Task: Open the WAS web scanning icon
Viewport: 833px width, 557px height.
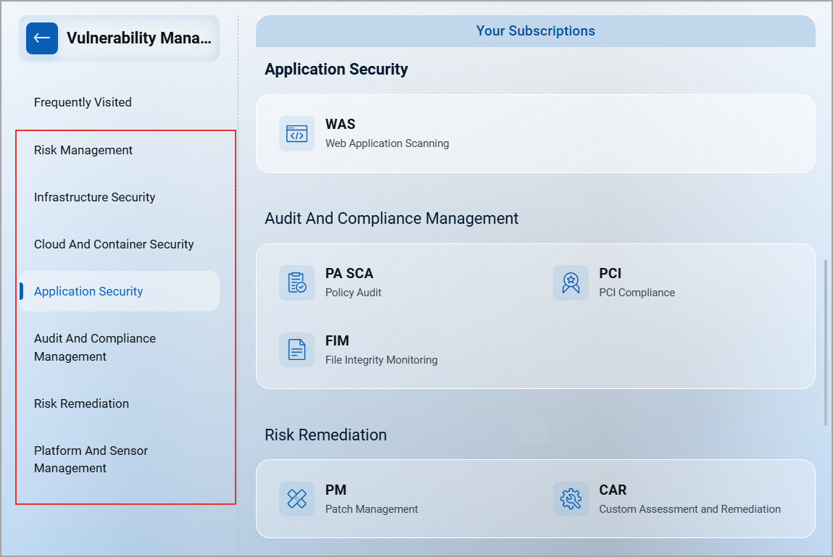Action: (x=297, y=134)
